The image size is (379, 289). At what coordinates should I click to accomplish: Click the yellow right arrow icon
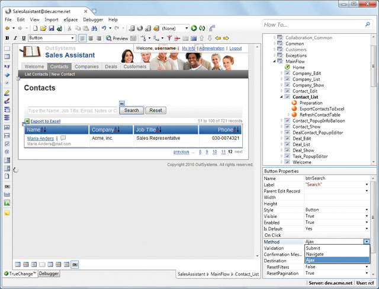(x=226, y=38)
